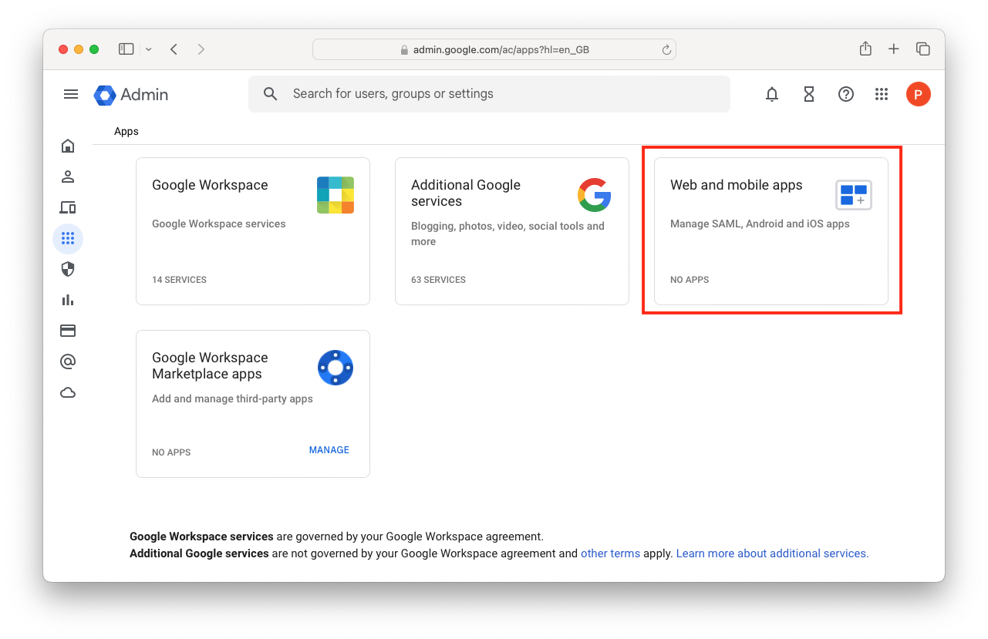Focus the 'Search for users, groups or settings' field
This screenshot has width=988, height=639.
(x=489, y=94)
